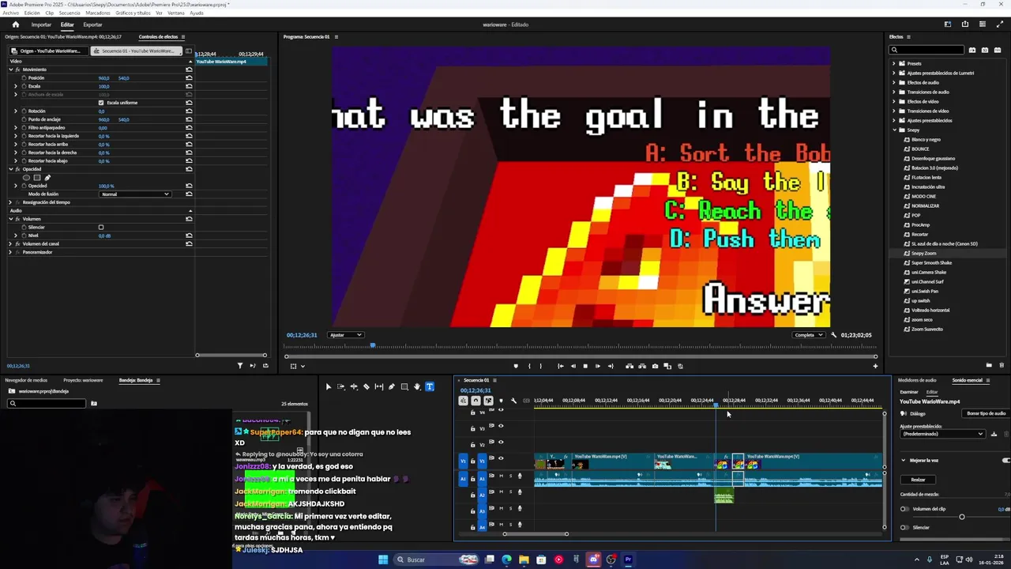The width and height of the screenshot is (1011, 569).
Task: Reset the Rotación parameter
Action: [x=189, y=111]
